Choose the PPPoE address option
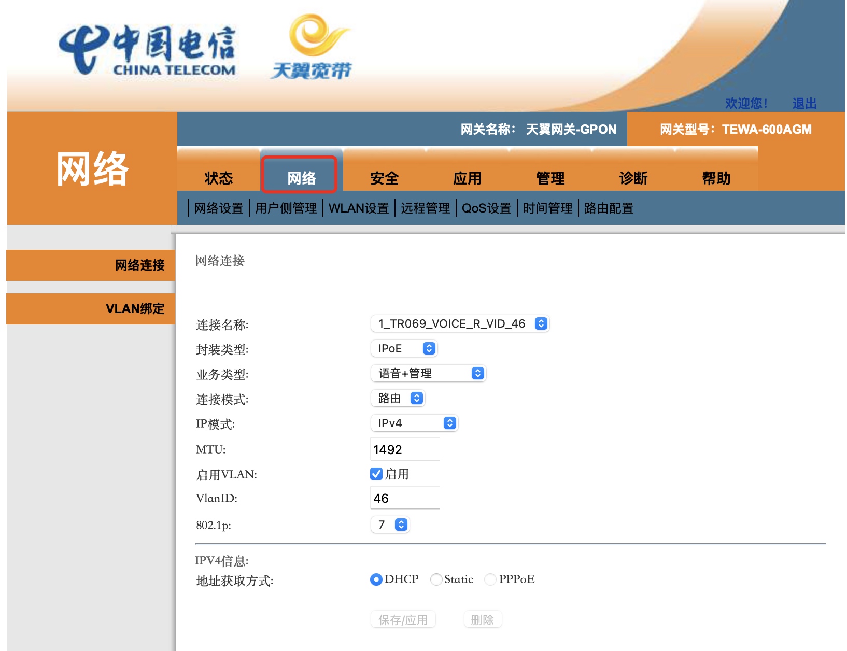The width and height of the screenshot is (847, 651). pos(490,579)
